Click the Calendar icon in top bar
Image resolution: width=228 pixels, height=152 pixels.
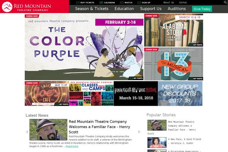tap(101, 3)
